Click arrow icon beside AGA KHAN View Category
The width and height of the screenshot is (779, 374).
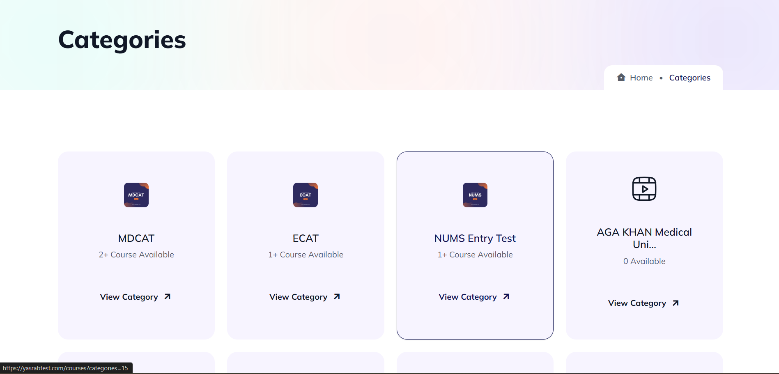(x=676, y=303)
